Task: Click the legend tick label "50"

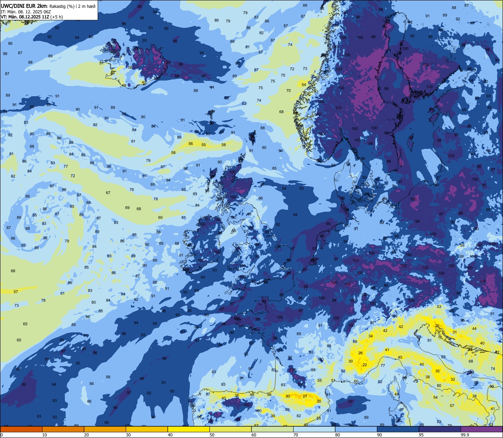Action: coord(212,435)
